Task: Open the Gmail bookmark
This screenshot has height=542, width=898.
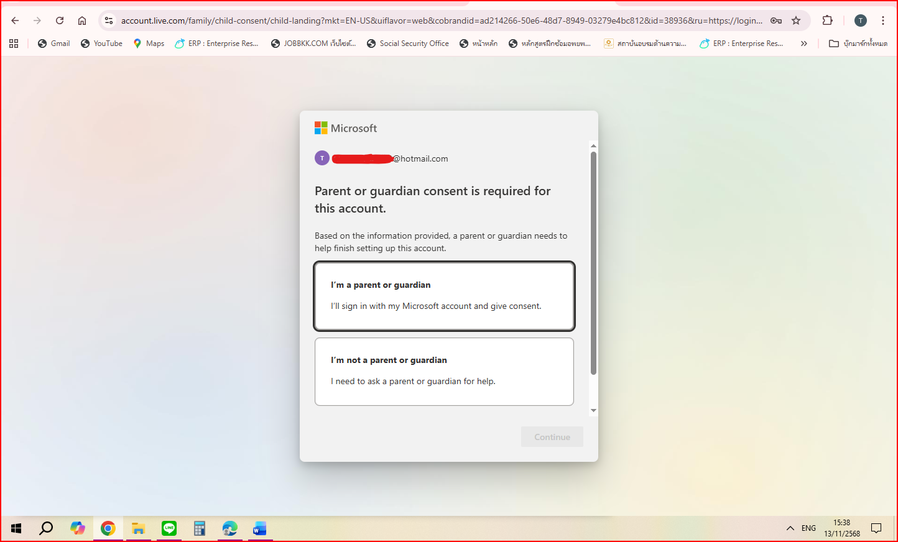Action: [54, 44]
